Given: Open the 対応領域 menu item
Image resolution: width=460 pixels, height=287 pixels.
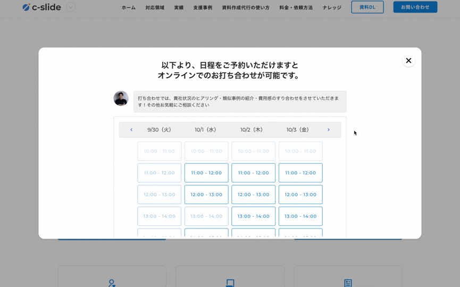Looking at the screenshot, I should (x=155, y=7).
